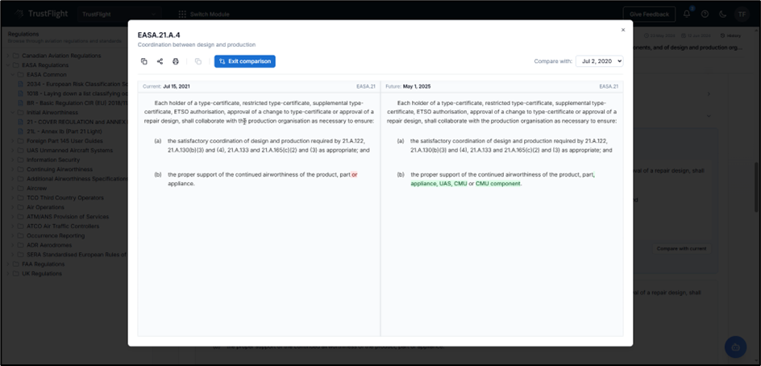Expand the right-pointing chevron in background panel
761x366 pixels.
708,94
